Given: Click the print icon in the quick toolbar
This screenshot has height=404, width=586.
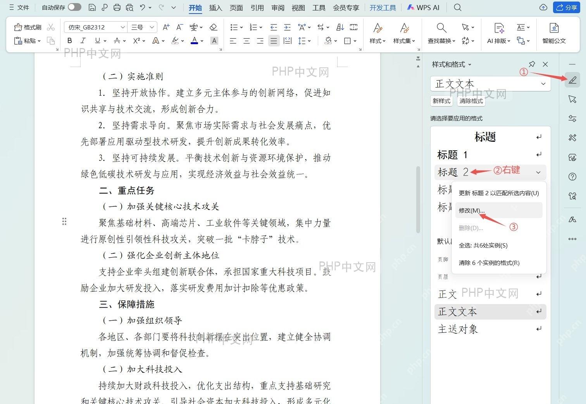Looking at the screenshot, I should 117,7.
